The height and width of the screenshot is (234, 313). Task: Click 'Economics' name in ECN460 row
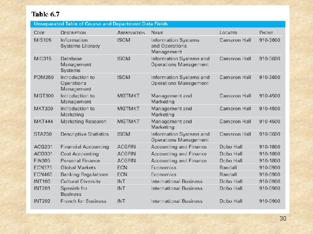point(164,175)
